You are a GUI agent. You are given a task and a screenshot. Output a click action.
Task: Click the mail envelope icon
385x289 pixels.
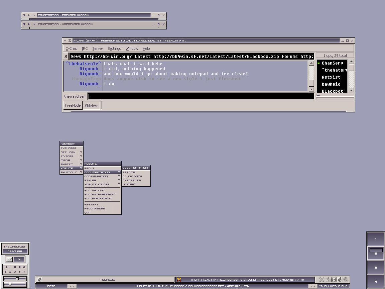[x=10, y=259]
